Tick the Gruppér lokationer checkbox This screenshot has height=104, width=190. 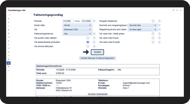(x=153, y=21)
